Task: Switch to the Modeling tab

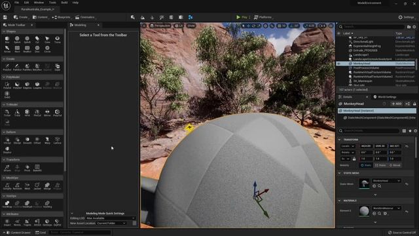Action: (80, 25)
